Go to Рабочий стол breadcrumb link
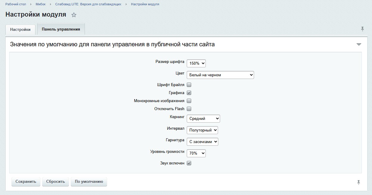Viewport: 372px width, 195px height. tap(15, 4)
